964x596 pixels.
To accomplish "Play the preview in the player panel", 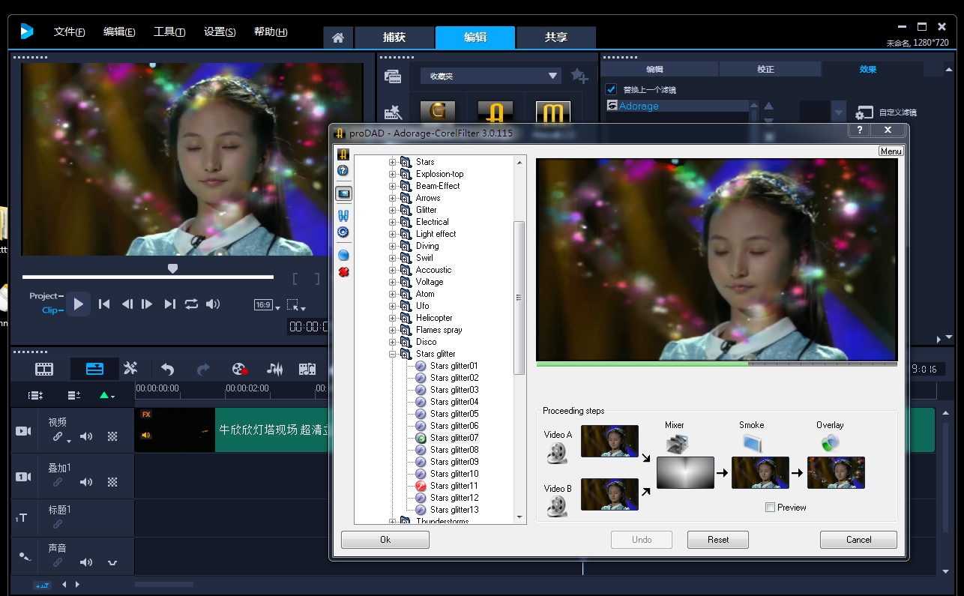I will point(78,304).
